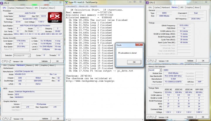Viewport: 211px width, 121px height.
Task: Click the Super PI window title icon
Action: pos(67,2)
